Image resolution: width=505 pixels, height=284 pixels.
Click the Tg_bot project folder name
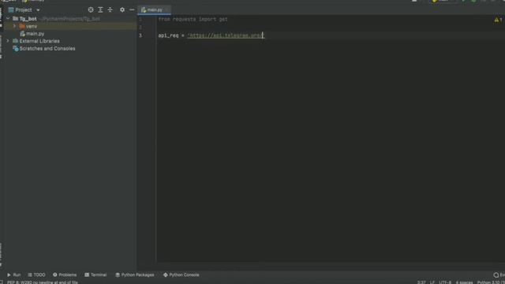(28, 19)
